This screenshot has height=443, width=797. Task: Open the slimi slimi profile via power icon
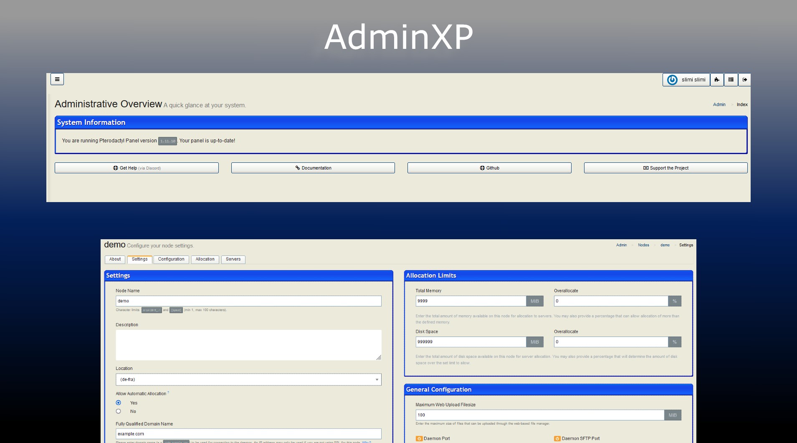(672, 80)
